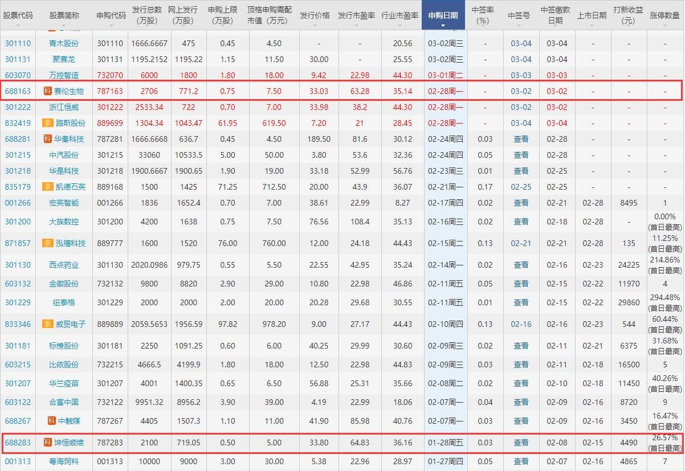Click the 打新收益(元) column header

[629, 15]
